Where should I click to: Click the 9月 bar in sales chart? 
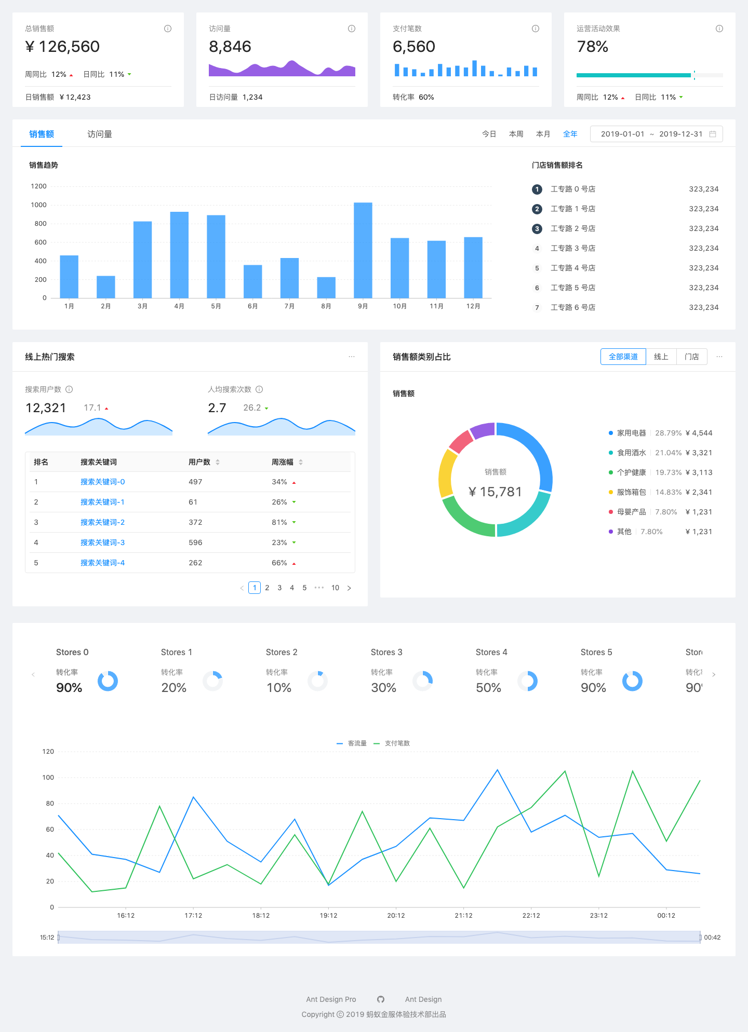pos(363,250)
